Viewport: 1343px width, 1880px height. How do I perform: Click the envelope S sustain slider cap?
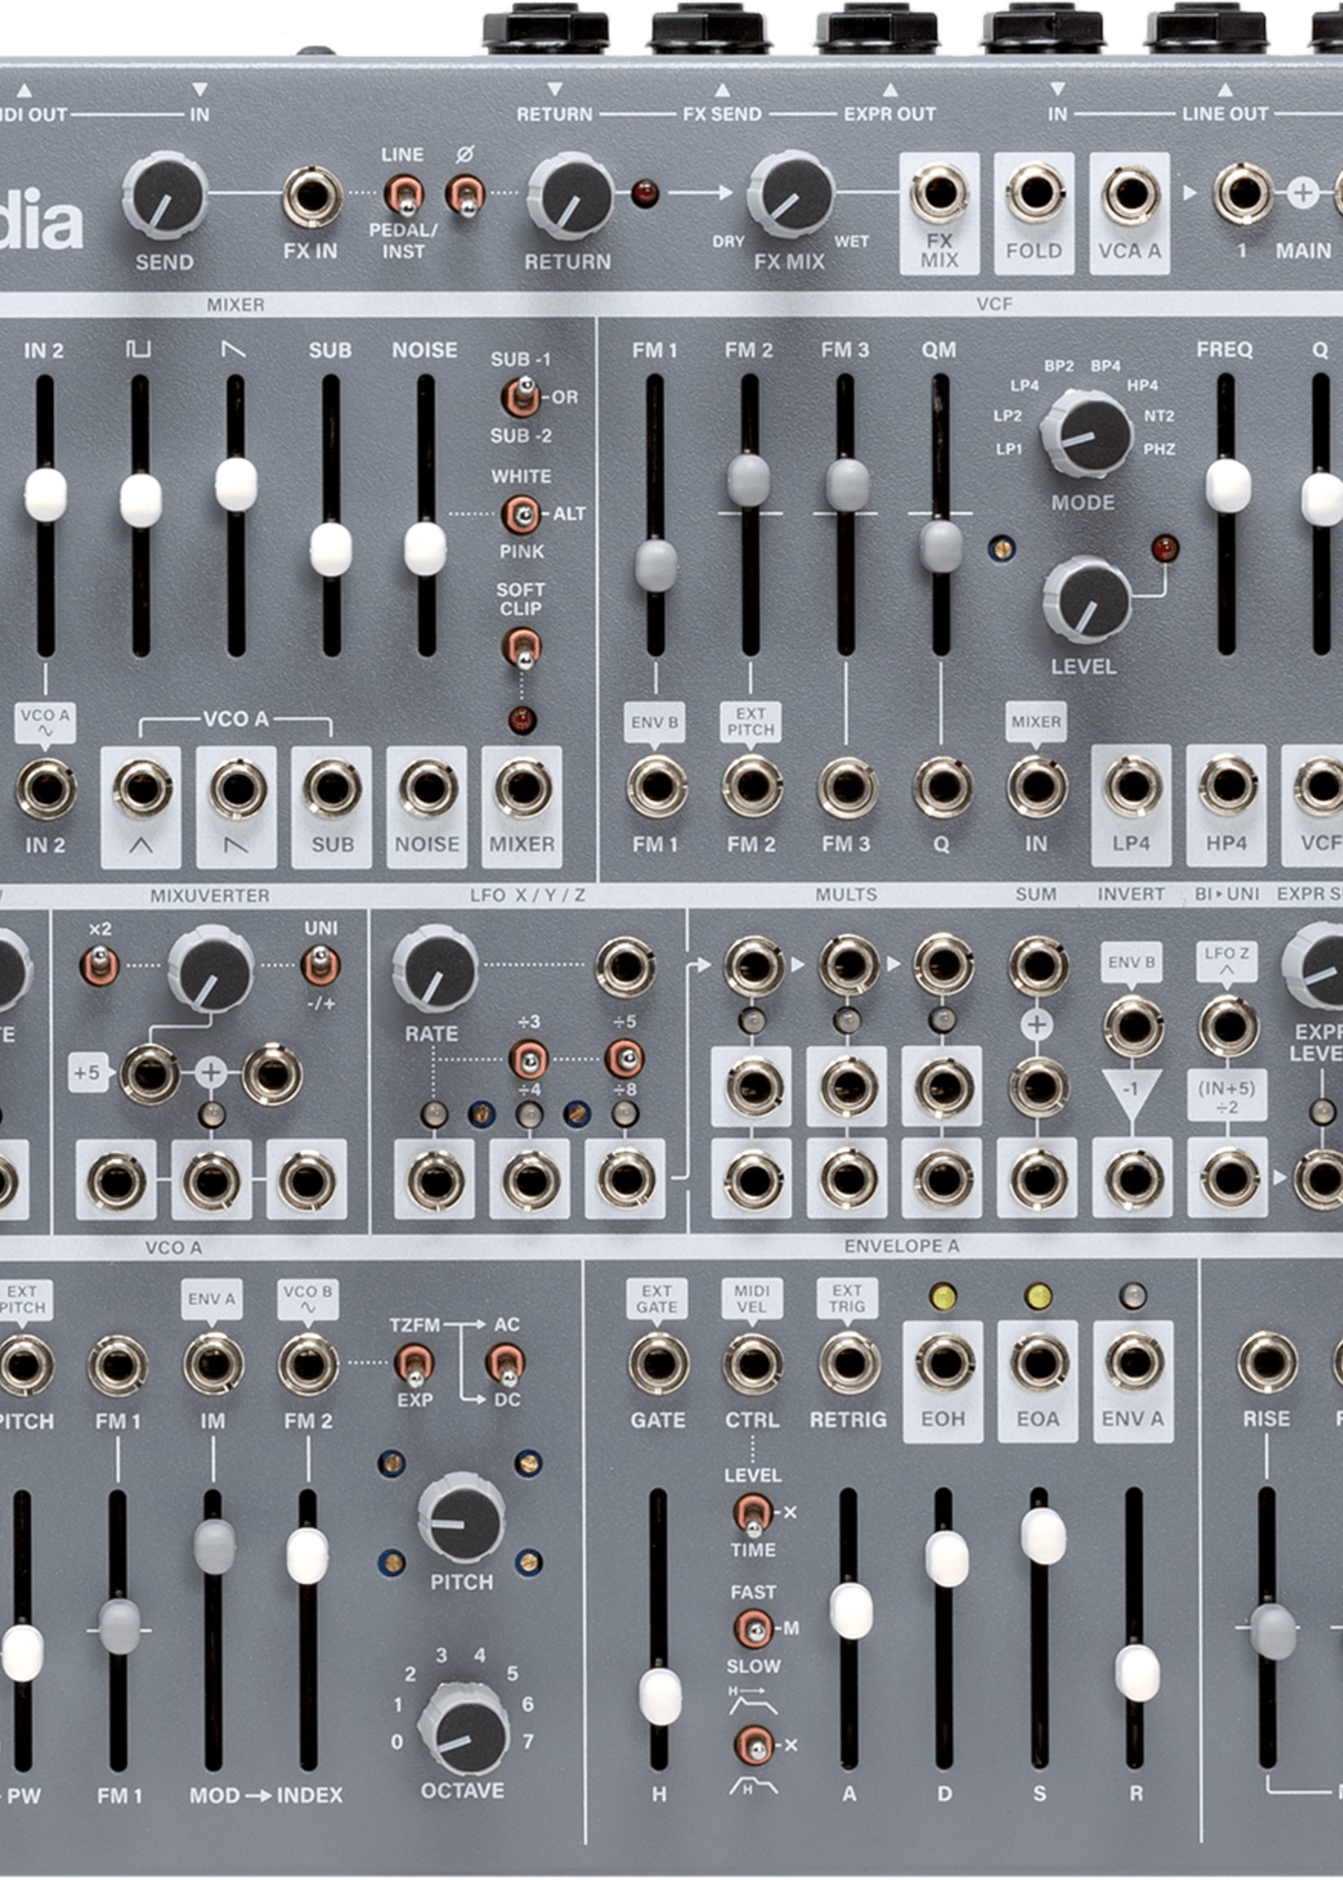(1043, 1536)
